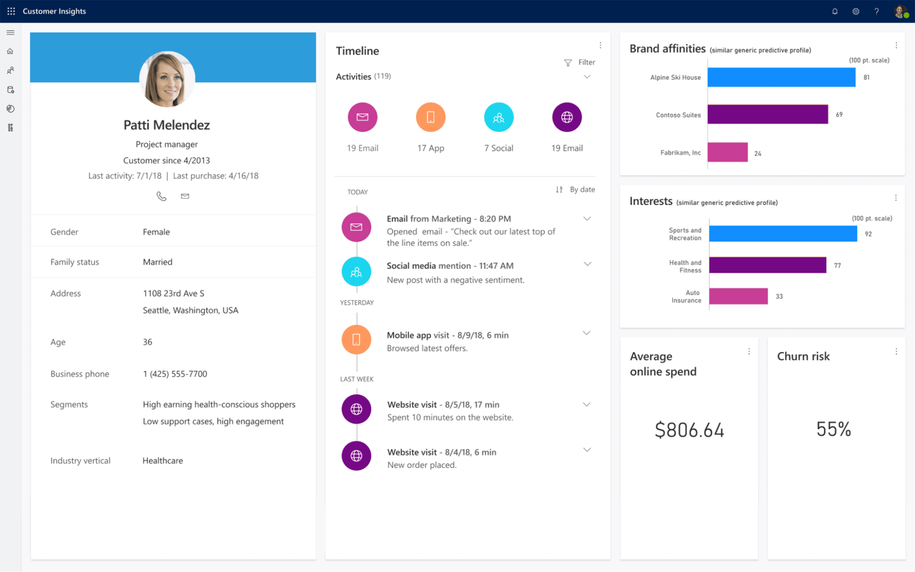Open the Home section in the sidebar

(x=10, y=51)
